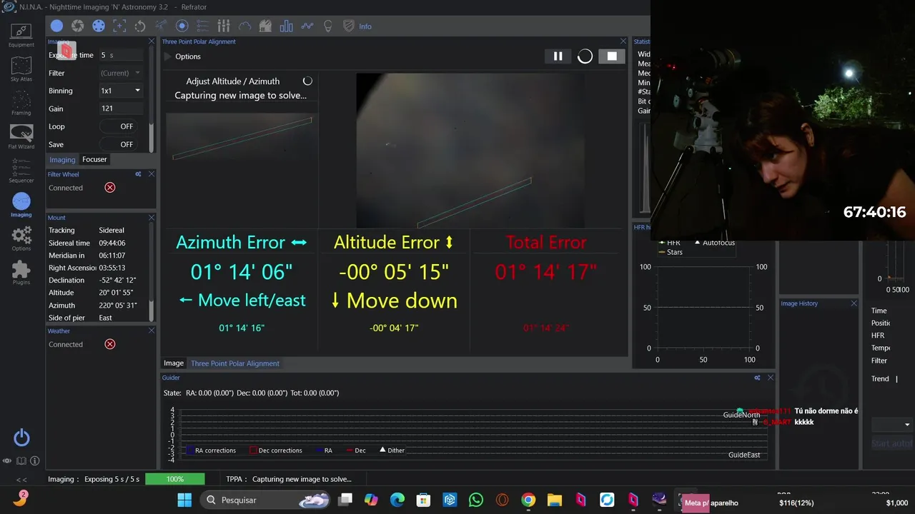Open the Sky Atlas section

coord(21,69)
